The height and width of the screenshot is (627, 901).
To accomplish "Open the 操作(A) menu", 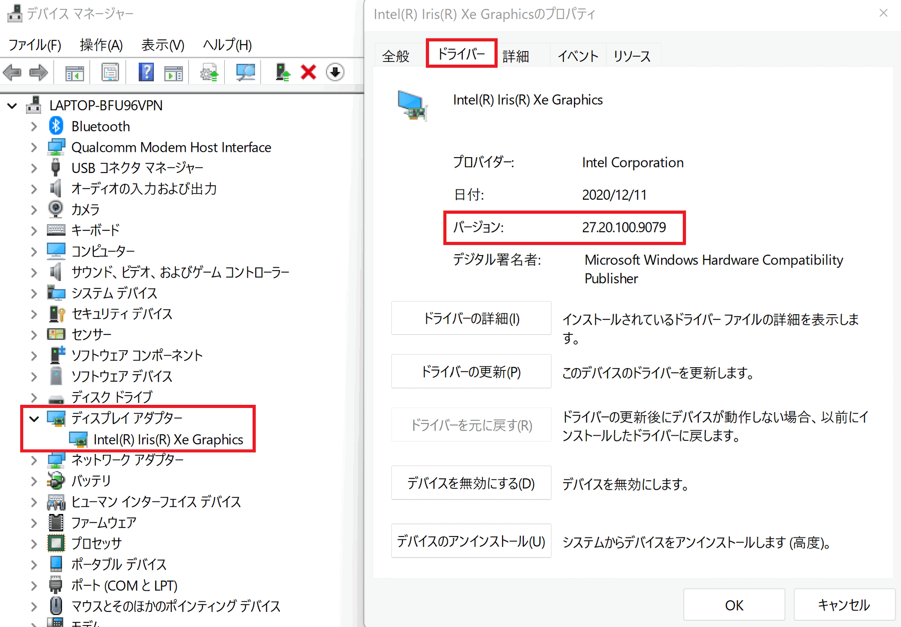I will coord(101,45).
